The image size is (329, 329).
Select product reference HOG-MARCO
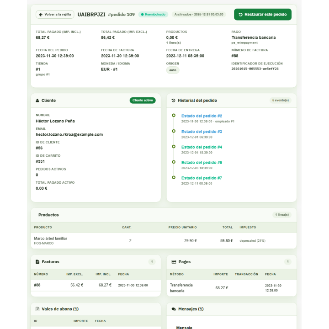[44, 243]
